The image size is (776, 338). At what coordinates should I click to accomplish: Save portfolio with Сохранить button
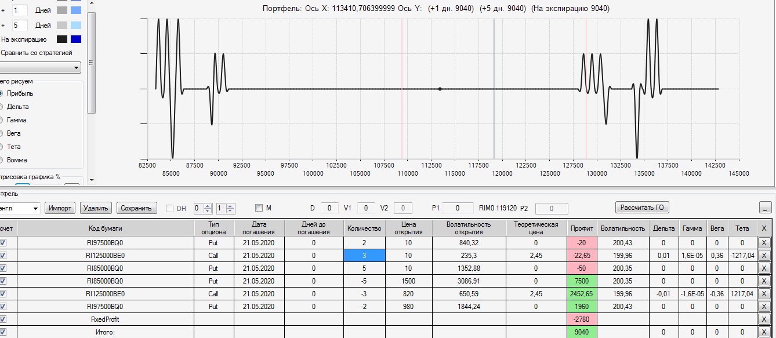point(137,208)
